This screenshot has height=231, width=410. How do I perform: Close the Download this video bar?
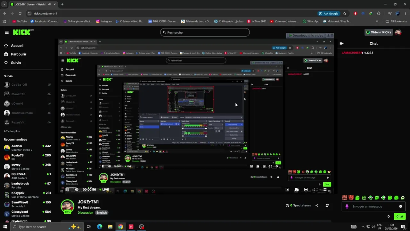332,35
